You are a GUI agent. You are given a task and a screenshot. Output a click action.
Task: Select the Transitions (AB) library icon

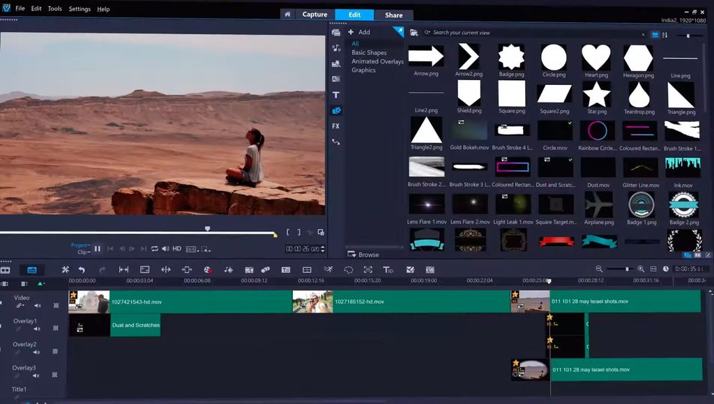337,81
